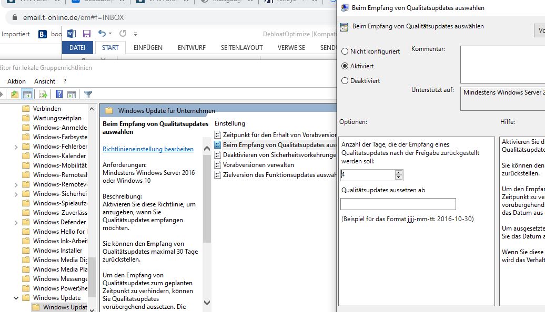Expand the Windows-Remoteverwaltung tree node

tap(16, 185)
